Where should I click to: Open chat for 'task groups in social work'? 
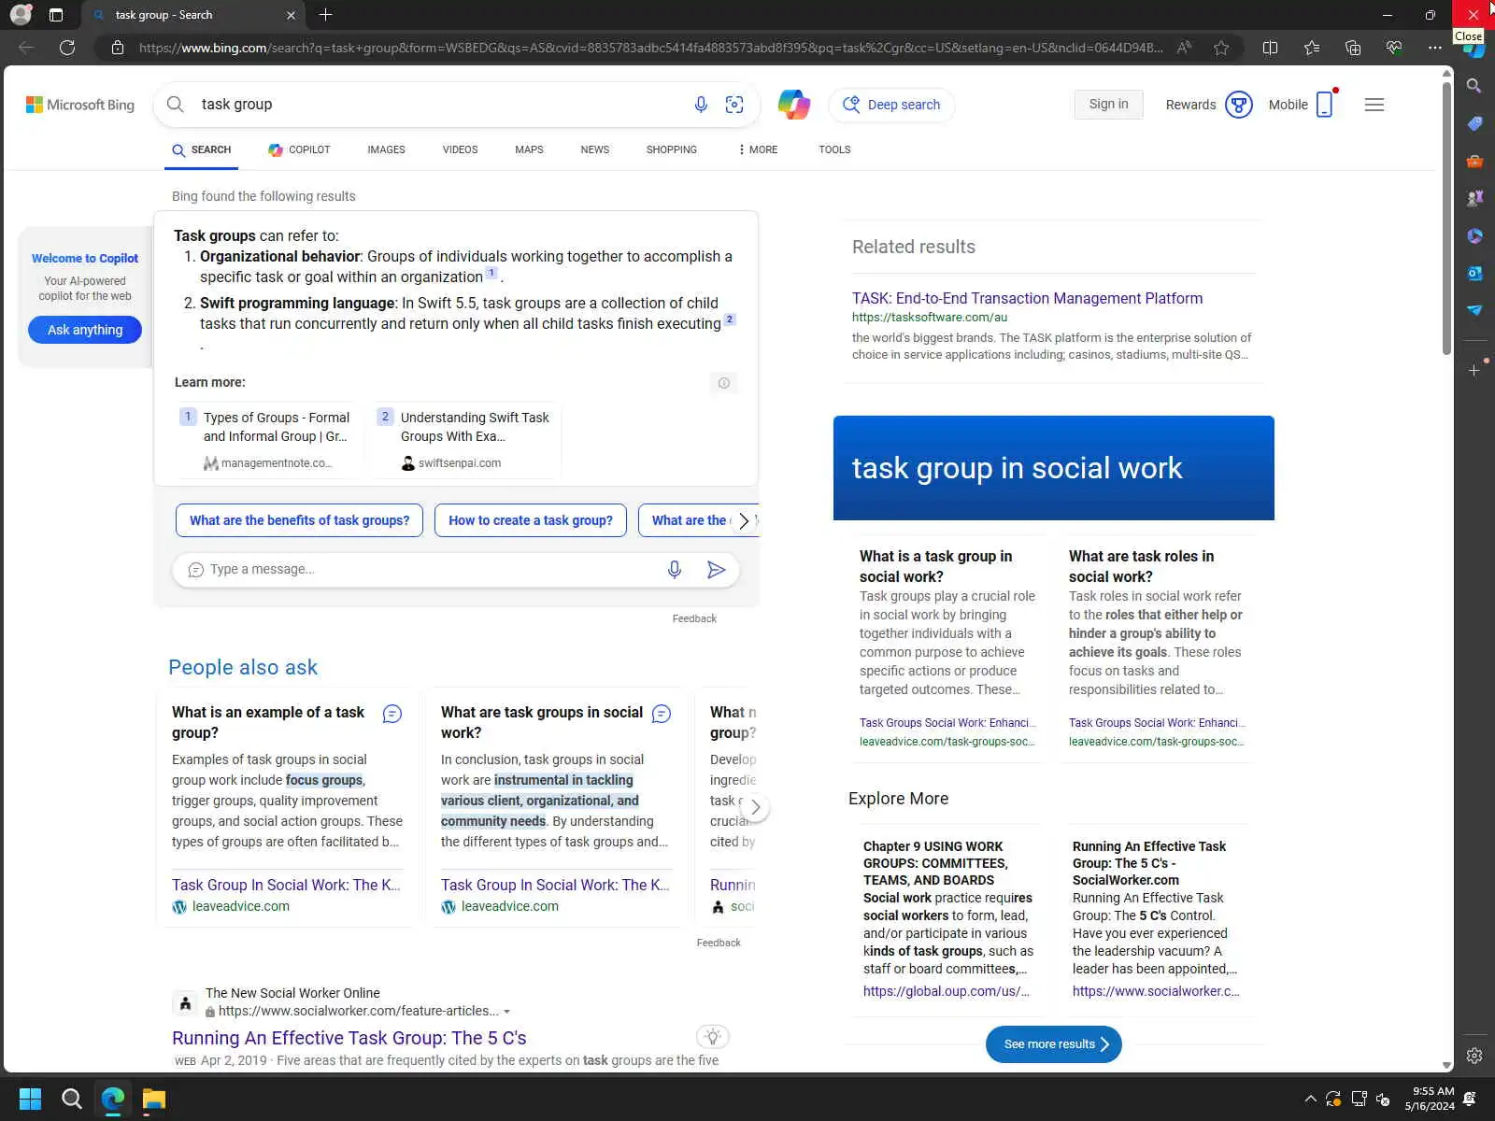coord(662,714)
